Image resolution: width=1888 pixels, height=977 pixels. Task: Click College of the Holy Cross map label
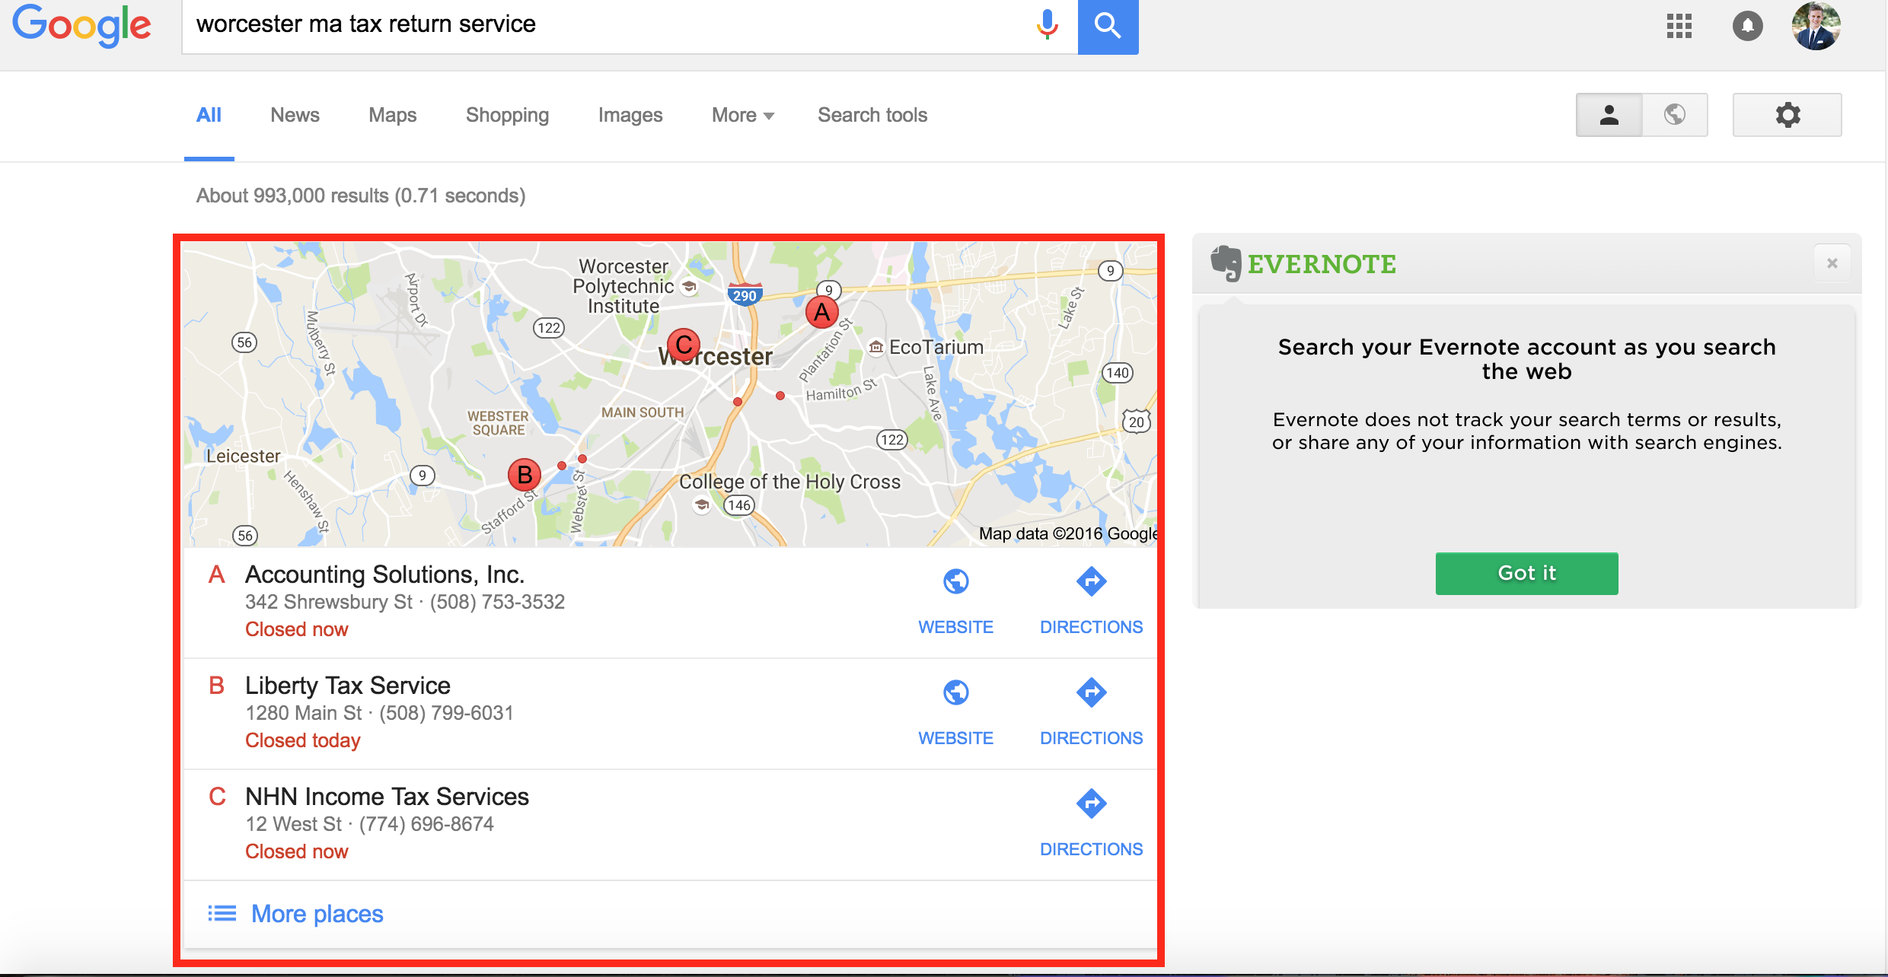click(789, 482)
